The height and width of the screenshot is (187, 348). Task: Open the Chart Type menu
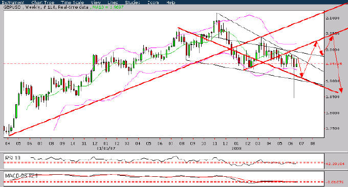43,3
